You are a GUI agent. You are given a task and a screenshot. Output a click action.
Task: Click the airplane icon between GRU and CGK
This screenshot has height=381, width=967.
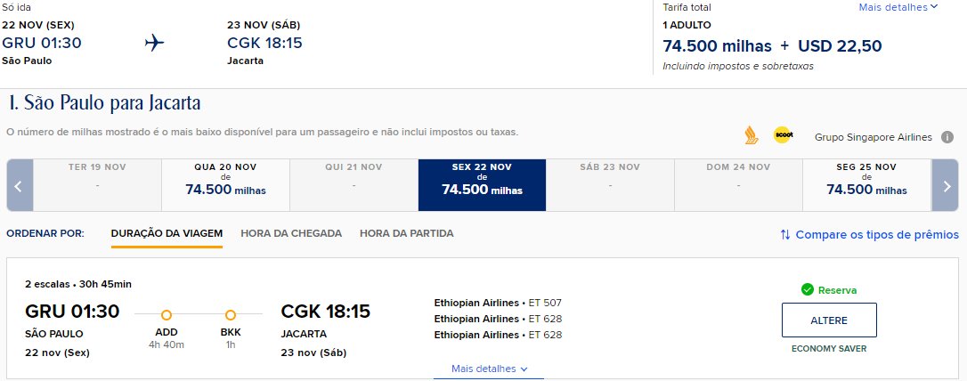(155, 43)
